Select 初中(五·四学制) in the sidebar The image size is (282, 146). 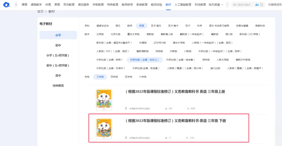(58, 65)
